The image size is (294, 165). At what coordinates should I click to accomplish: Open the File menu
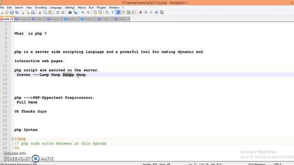(x=2, y=7)
